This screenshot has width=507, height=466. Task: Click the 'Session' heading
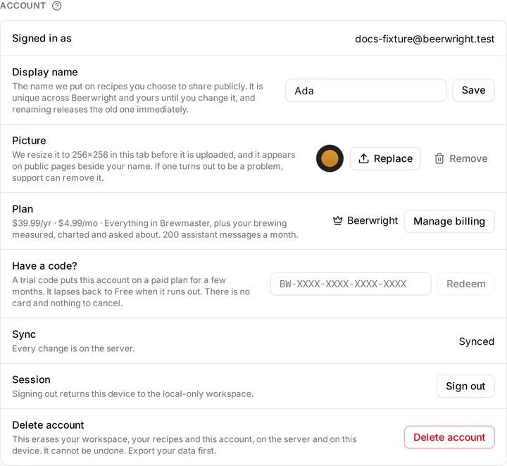pyautogui.click(x=32, y=379)
